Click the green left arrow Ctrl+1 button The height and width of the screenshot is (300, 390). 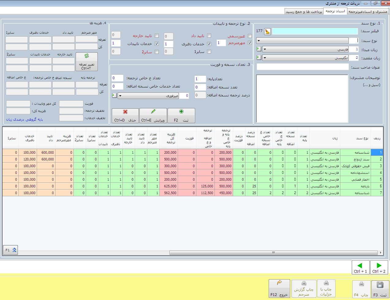[361, 267]
